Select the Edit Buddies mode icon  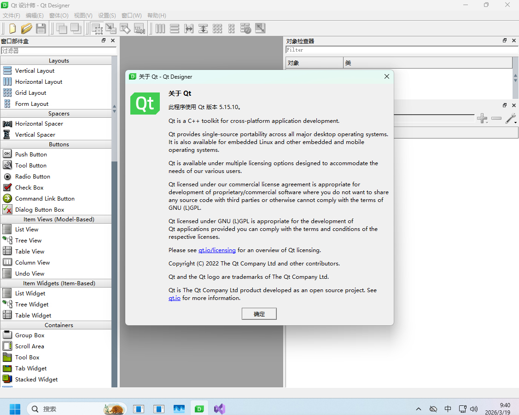(125, 29)
